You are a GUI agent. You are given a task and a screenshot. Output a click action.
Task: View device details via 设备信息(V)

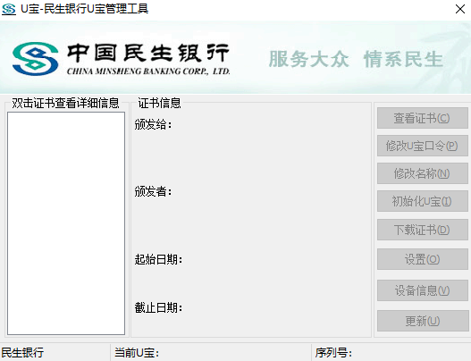(x=423, y=290)
